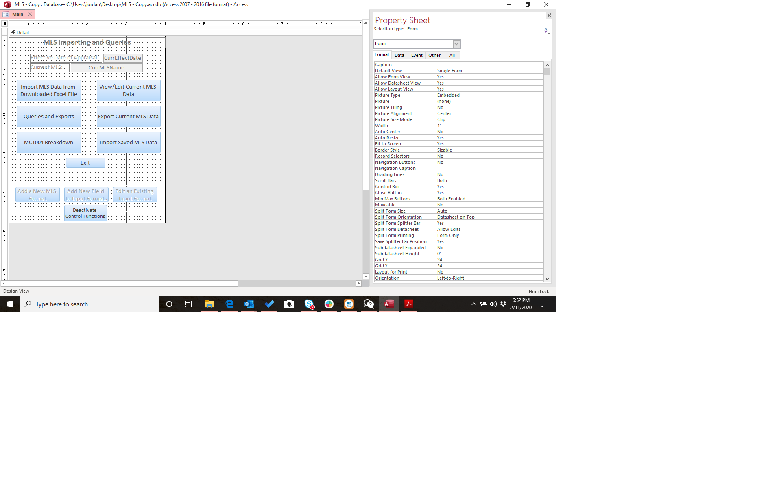Open Adobe Acrobat in the taskbar

coord(409,304)
